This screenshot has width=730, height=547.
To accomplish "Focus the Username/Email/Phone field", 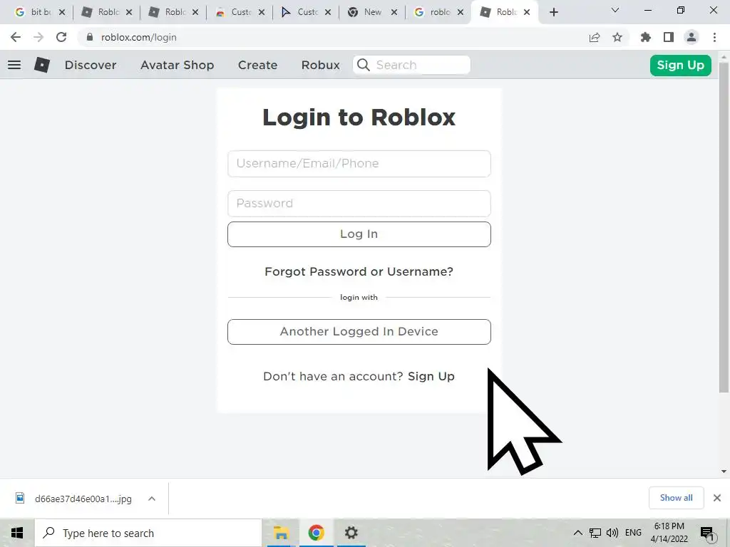I will point(359,164).
